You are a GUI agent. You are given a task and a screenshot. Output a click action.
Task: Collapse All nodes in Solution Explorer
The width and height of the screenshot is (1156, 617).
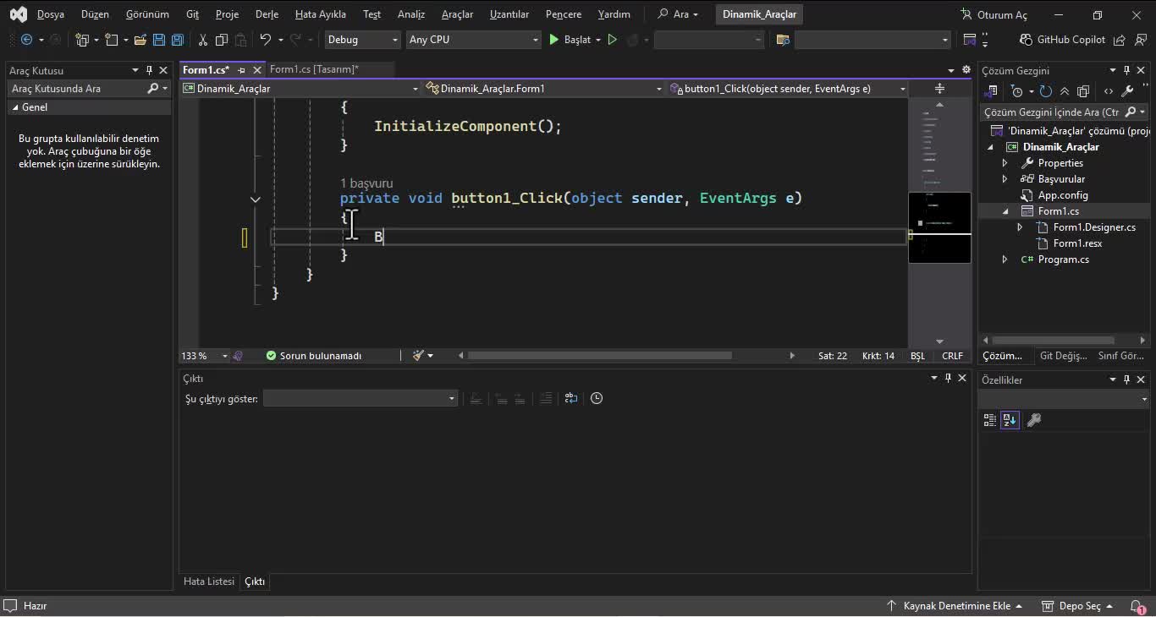pyautogui.click(x=1065, y=91)
